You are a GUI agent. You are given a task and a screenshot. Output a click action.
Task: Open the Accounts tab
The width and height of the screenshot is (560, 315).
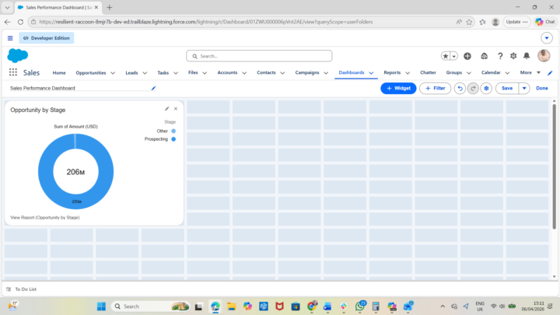click(227, 72)
